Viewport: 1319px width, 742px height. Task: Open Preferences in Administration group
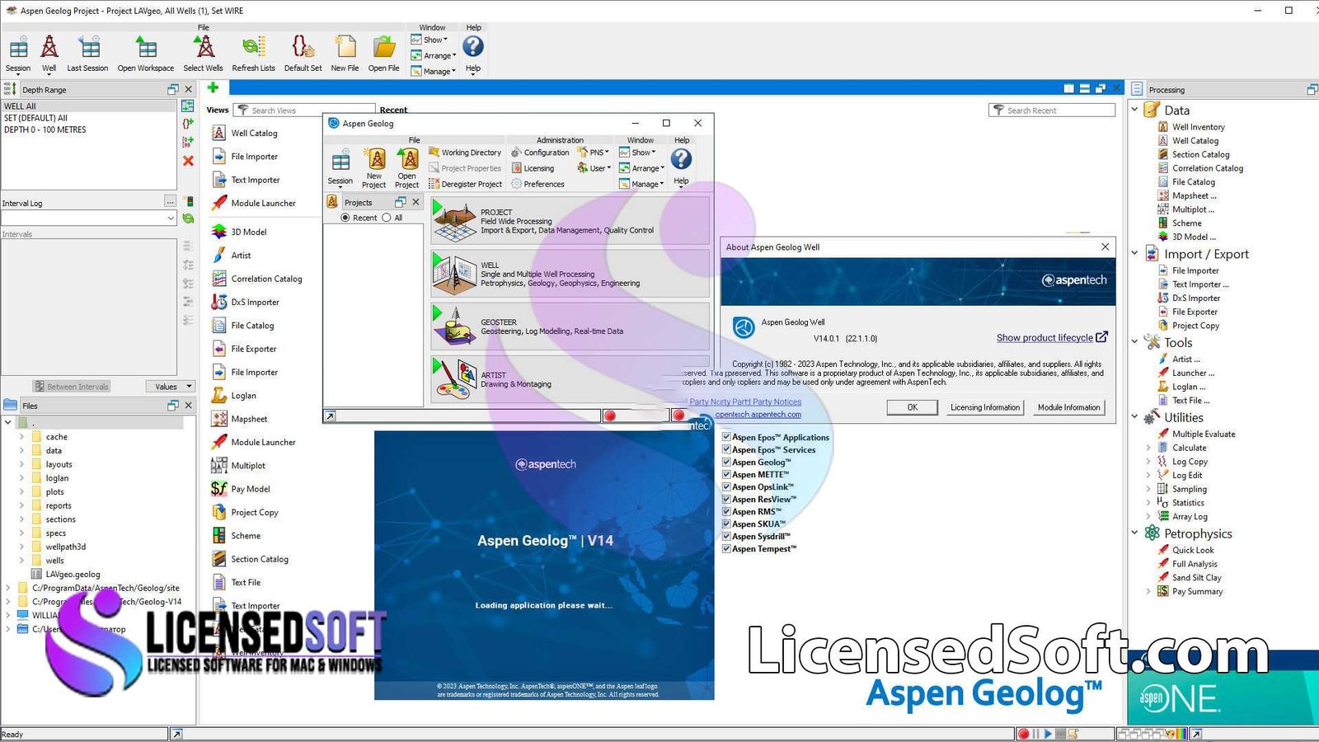tap(537, 184)
